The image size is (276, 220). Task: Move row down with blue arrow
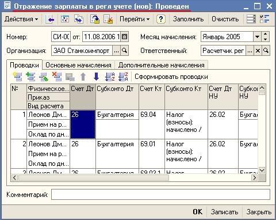(96, 77)
